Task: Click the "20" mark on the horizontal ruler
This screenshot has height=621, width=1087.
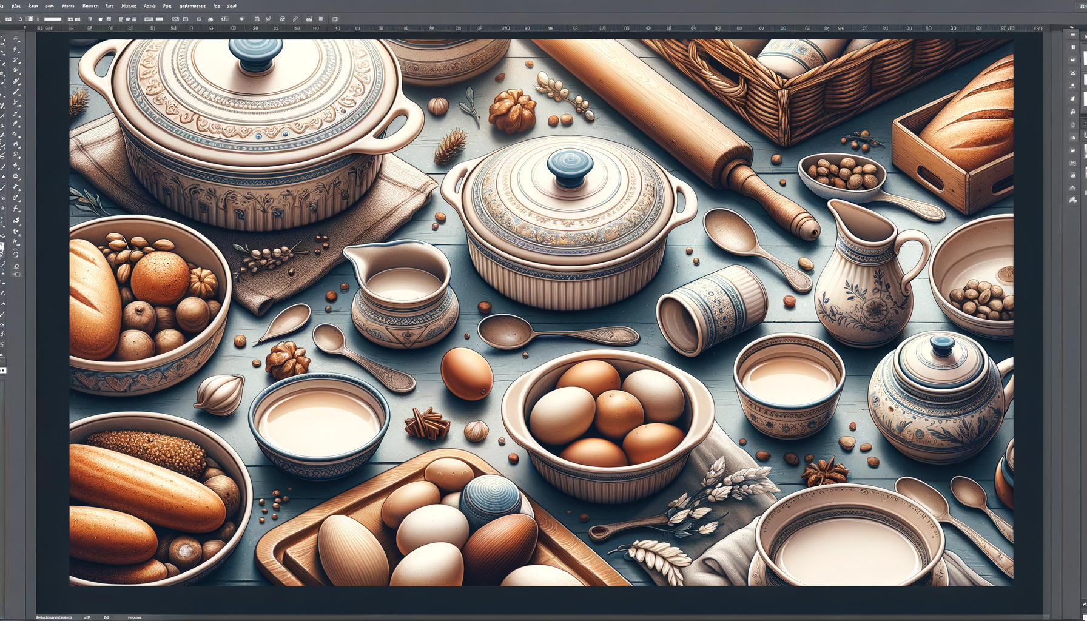Action: coord(255,29)
